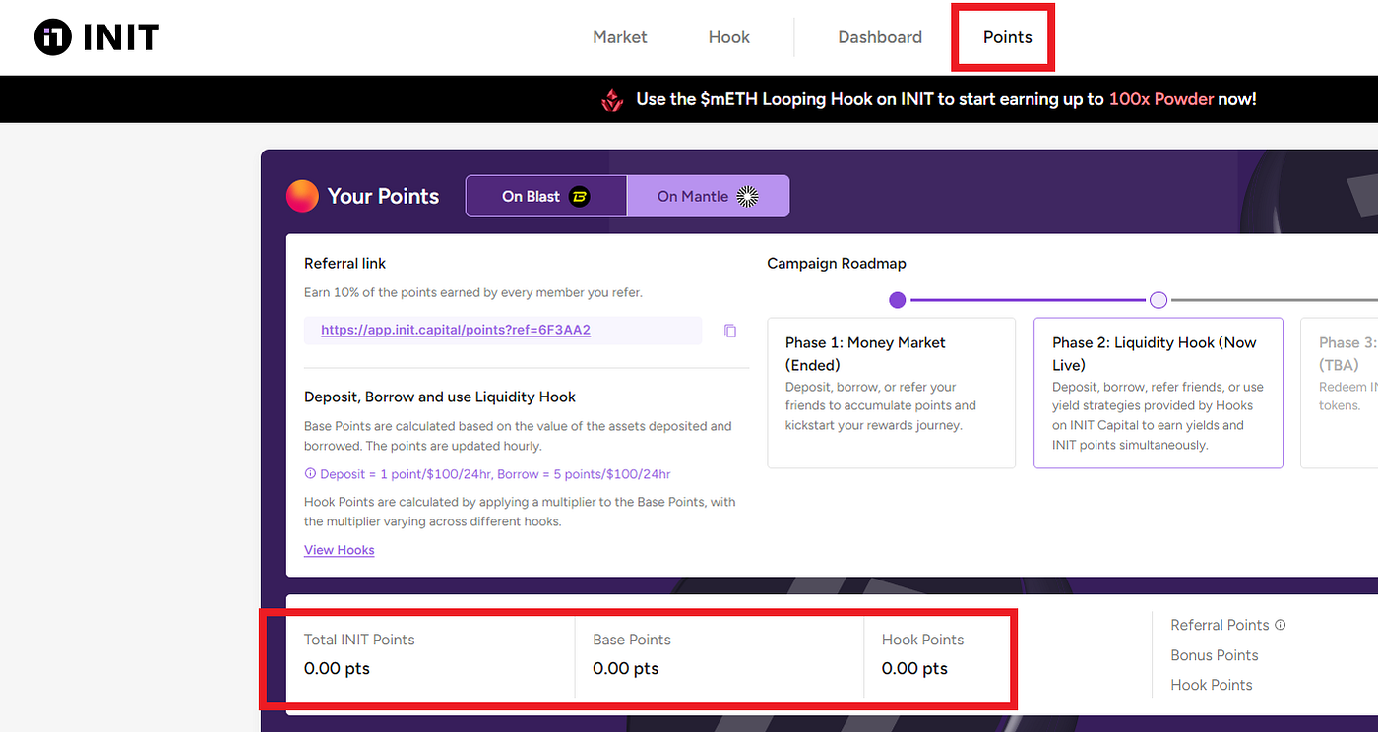Click Deposit, Borrow and use Liquidity Hook heading
This screenshot has width=1378, height=732.
pos(440,397)
